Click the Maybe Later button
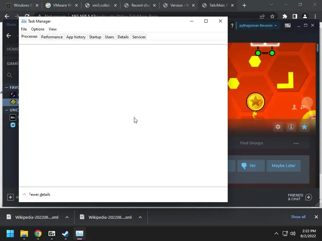322x241 pixels. tap(283, 166)
